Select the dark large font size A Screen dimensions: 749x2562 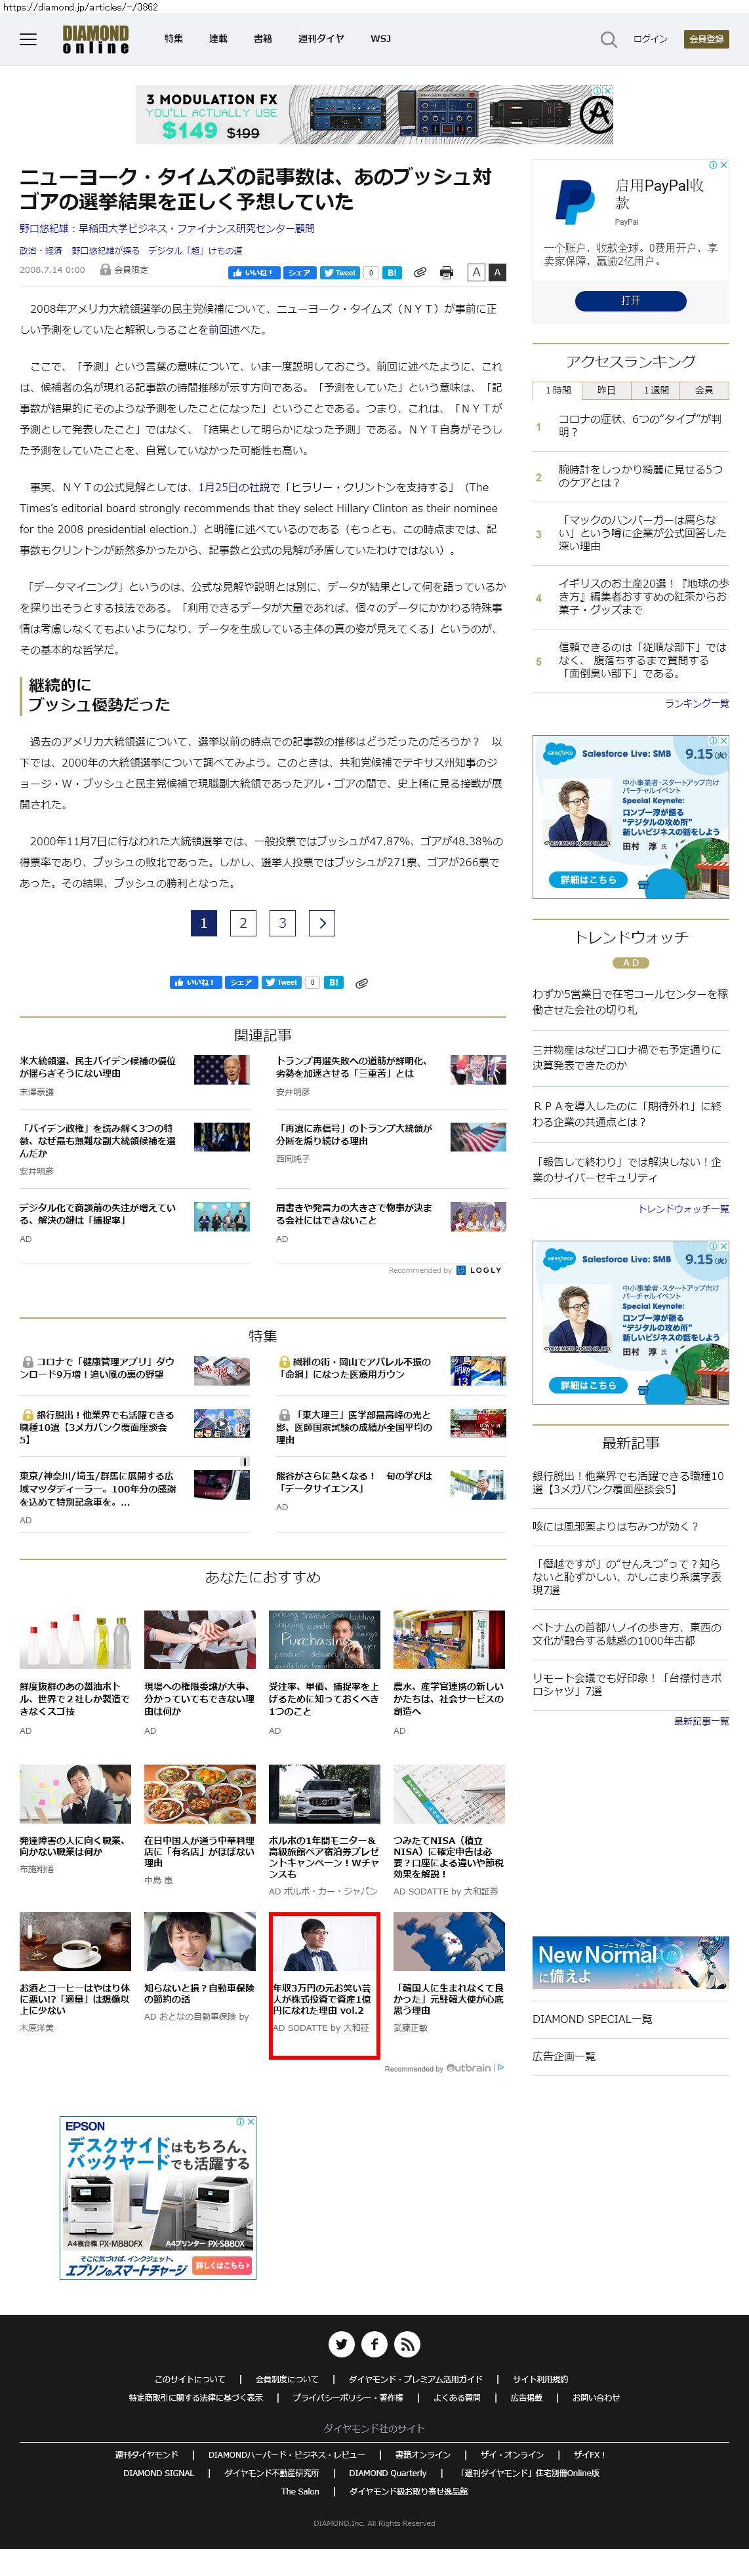pyautogui.click(x=497, y=271)
